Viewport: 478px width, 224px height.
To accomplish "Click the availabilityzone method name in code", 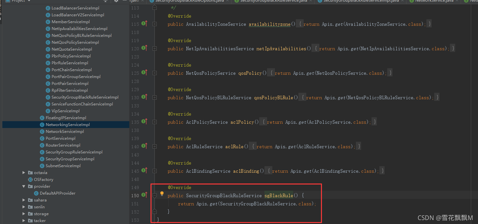I will click(269, 24).
